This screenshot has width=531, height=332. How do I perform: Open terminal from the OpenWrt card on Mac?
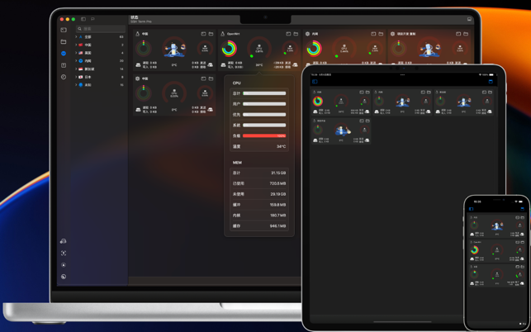(x=288, y=34)
